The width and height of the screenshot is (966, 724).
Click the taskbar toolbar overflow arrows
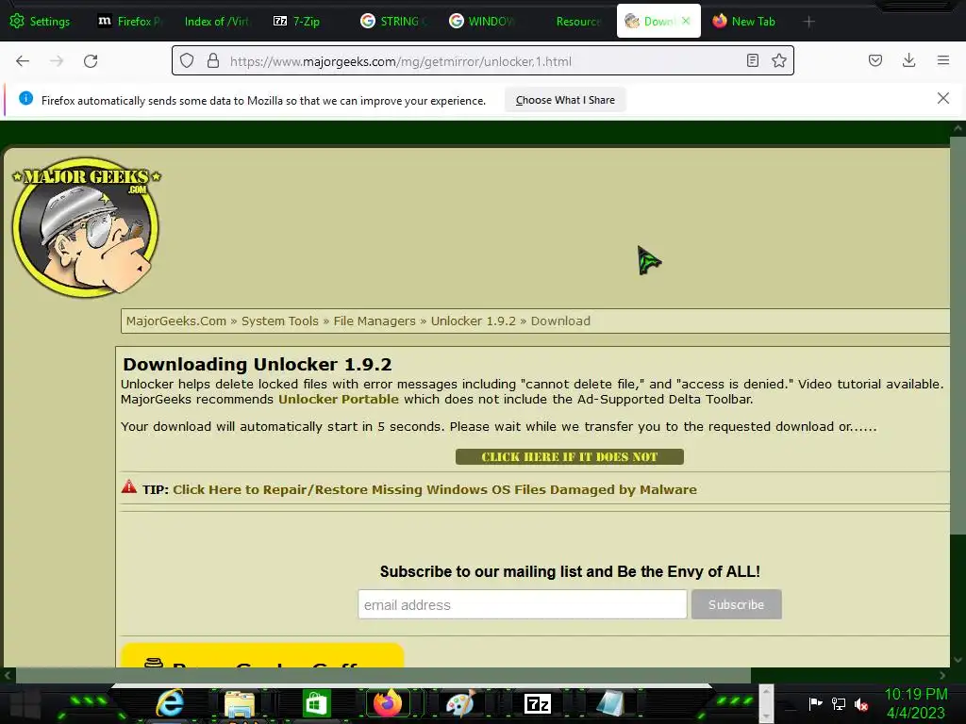[x=765, y=703]
